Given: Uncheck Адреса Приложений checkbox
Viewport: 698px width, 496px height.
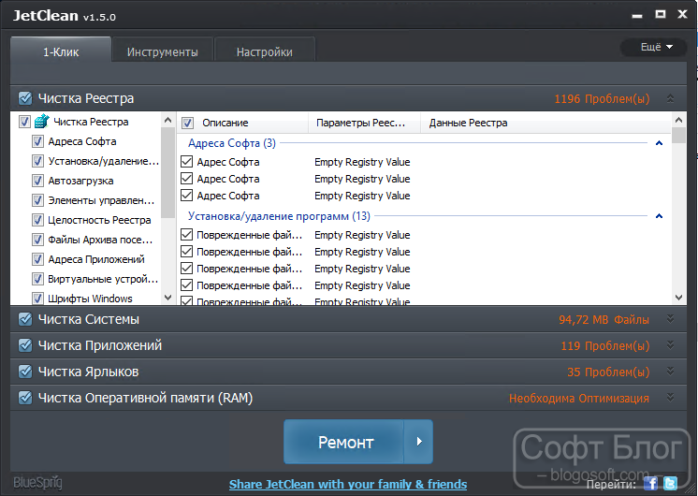Looking at the screenshot, I should coord(37,259).
